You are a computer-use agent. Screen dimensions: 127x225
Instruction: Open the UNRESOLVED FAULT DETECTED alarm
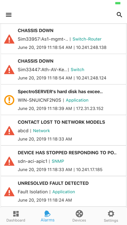[x=63, y=191]
